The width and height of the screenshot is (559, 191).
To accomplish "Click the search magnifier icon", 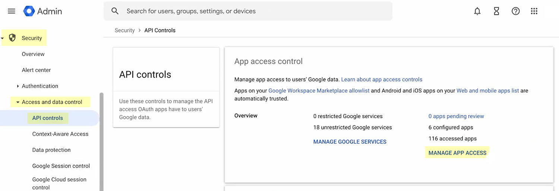I will point(115,11).
